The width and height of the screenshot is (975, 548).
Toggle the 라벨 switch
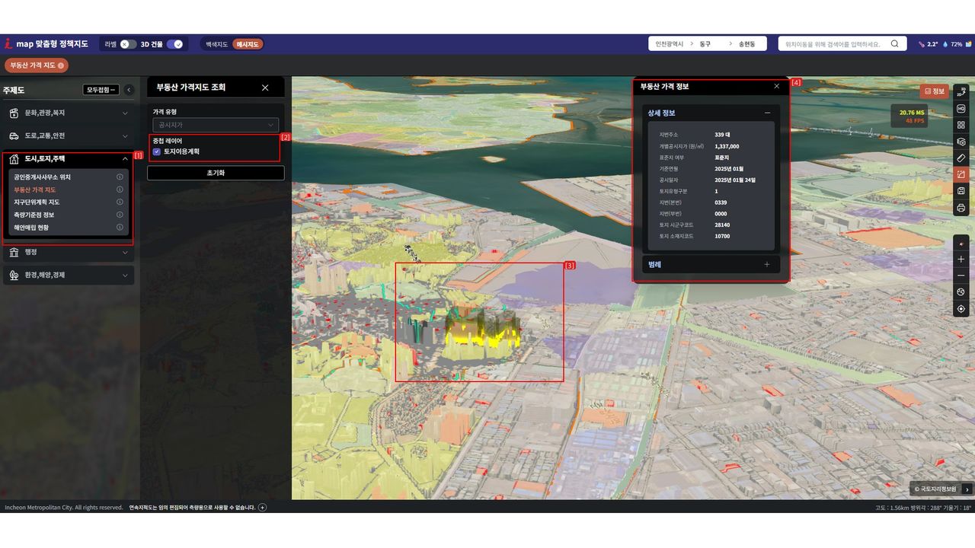point(129,44)
